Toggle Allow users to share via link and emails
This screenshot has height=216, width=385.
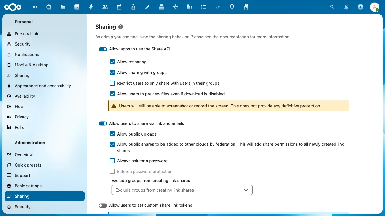coord(103,123)
